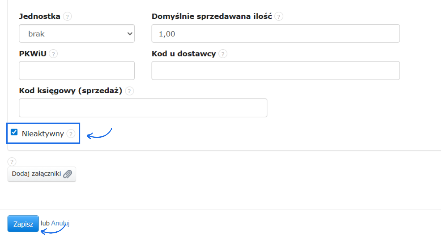Click the Zapisz button
443x235 pixels.
pyautogui.click(x=23, y=223)
